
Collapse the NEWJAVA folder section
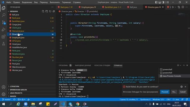point(14,11)
